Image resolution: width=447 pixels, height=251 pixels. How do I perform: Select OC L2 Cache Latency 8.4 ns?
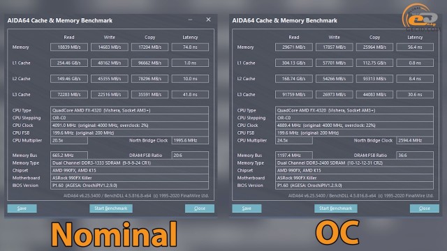click(415, 79)
